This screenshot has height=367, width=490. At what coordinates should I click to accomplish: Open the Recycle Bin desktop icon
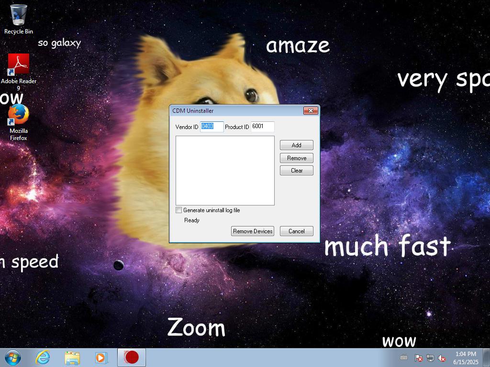(19, 19)
